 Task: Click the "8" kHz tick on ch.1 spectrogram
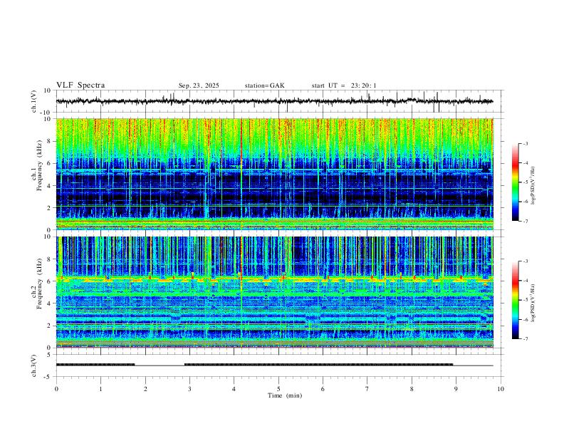(50, 141)
